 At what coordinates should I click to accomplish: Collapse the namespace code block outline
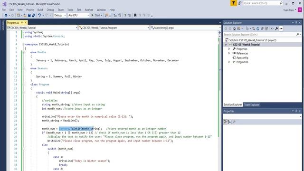point(23,44)
